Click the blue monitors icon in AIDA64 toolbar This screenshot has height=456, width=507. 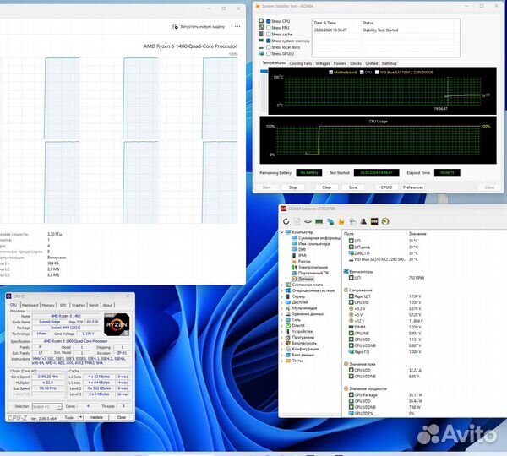click(330, 222)
